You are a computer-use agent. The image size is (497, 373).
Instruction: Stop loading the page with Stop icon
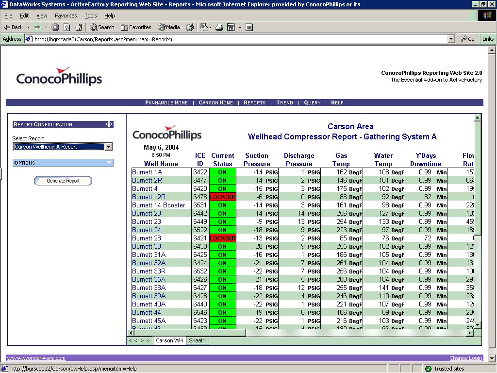point(55,27)
